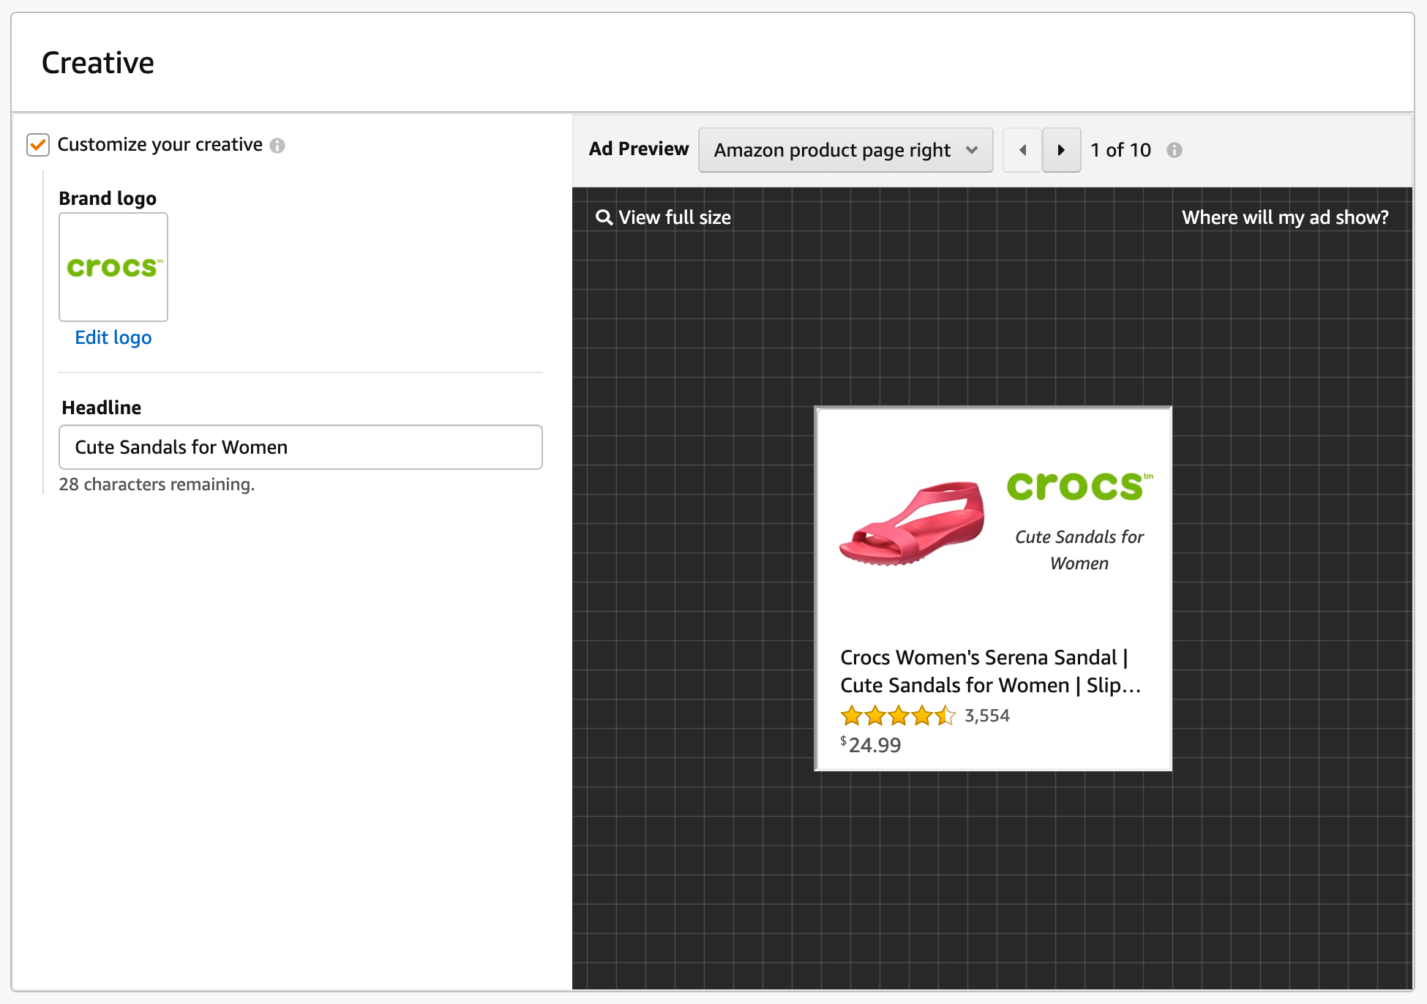Uncheck Customize your creative checkbox

point(38,145)
